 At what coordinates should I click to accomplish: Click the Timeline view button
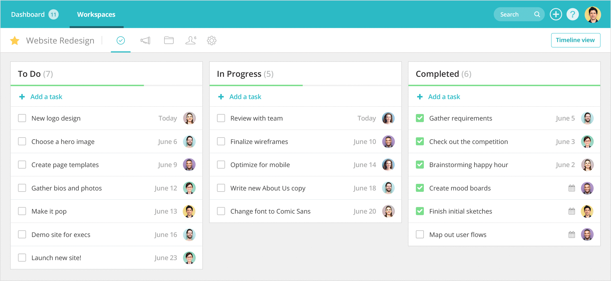click(x=575, y=40)
